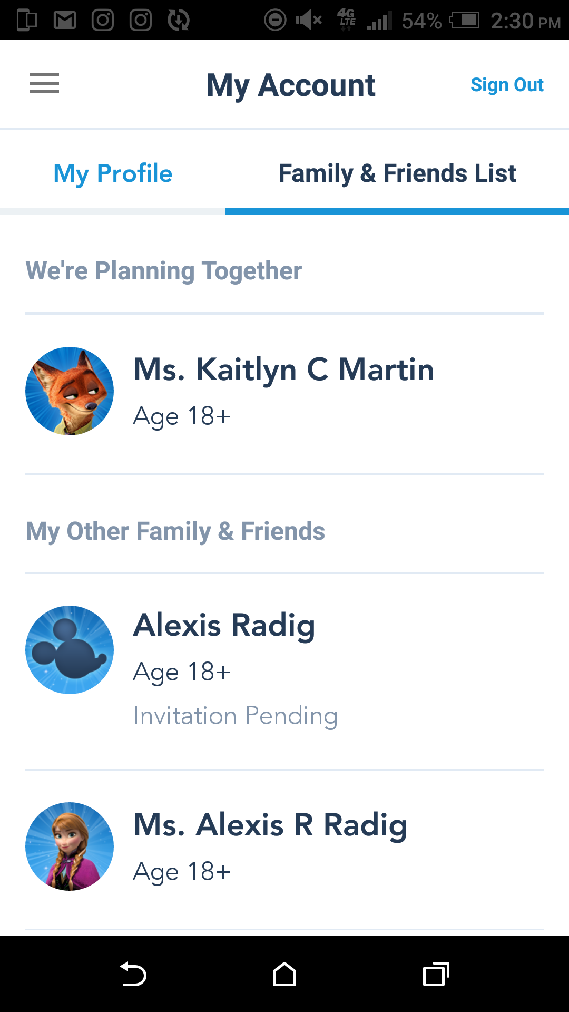Open Ms. Kaitlyn C Martin's entry
Image resolution: width=569 pixels, height=1012 pixels.
coord(284,393)
